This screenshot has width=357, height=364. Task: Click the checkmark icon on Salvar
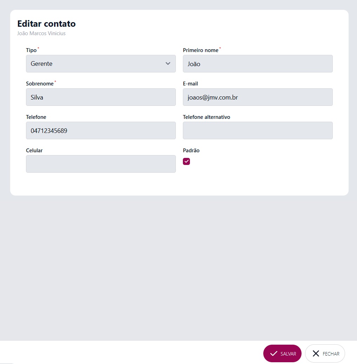[x=273, y=353]
